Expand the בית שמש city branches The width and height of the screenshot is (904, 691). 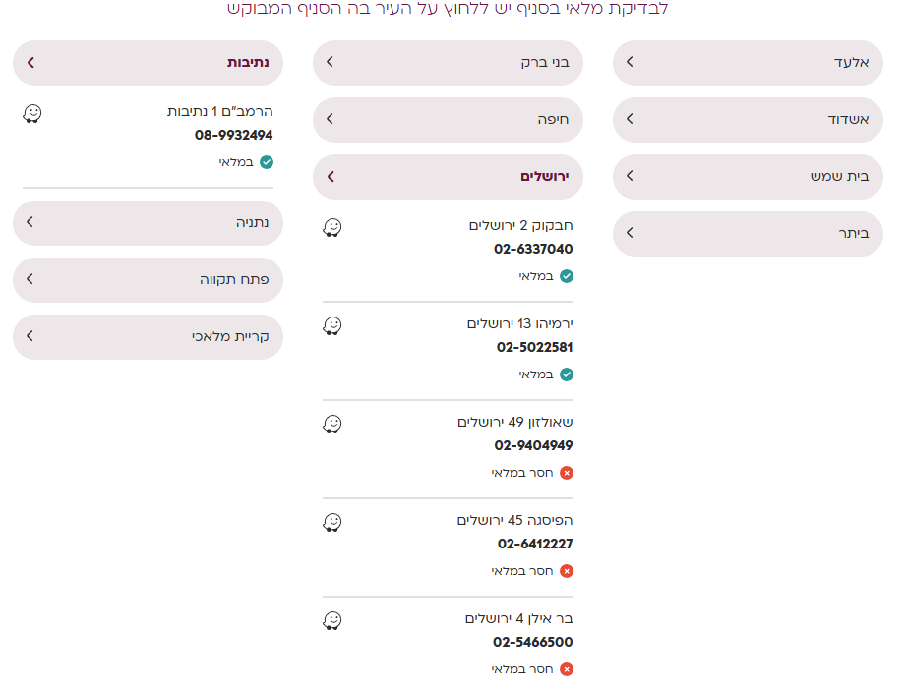(748, 177)
